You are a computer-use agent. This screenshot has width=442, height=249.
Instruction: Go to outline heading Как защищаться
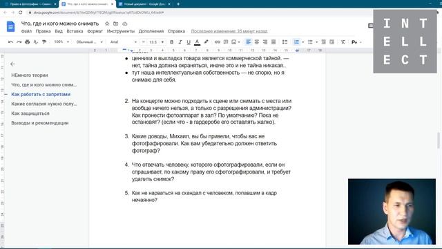pos(30,113)
